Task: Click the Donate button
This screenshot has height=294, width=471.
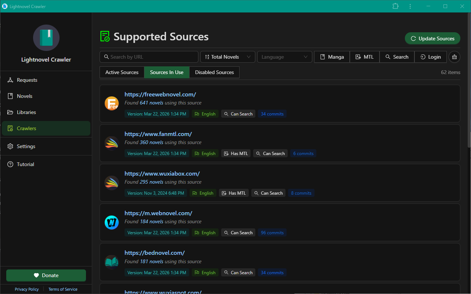Action: (46, 275)
